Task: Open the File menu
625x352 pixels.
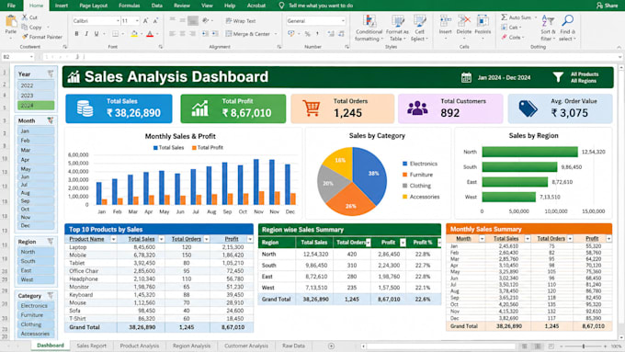Action: tap(11, 6)
